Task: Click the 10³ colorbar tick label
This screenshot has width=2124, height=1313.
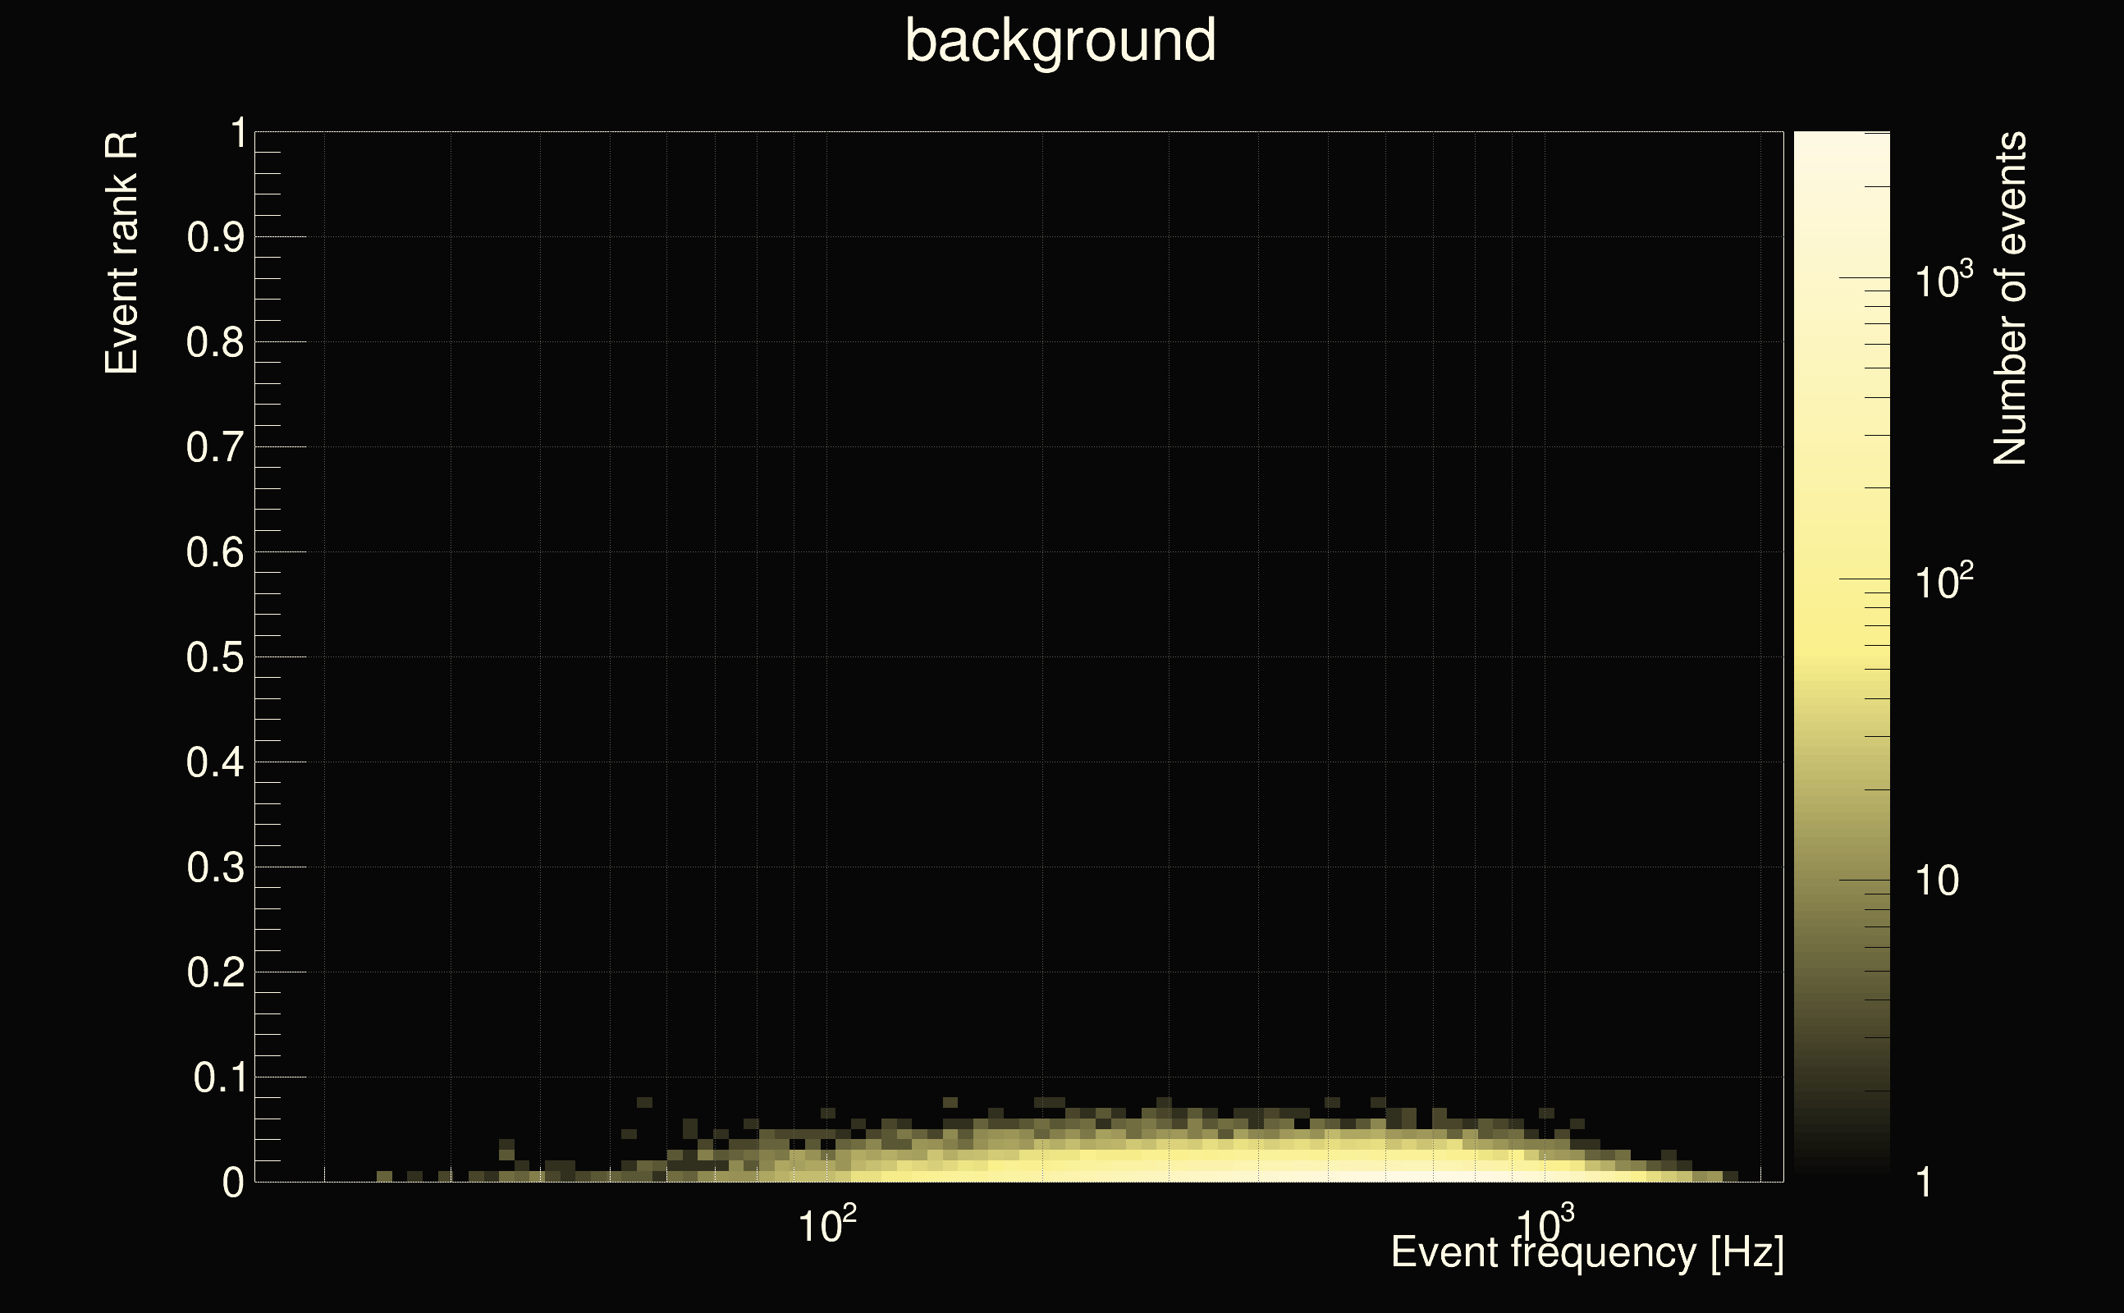Action: tap(1943, 281)
